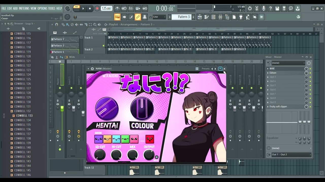
Task: Mute the Insert 1 mixer track LED
Action: pyautogui.click(x=71, y=88)
